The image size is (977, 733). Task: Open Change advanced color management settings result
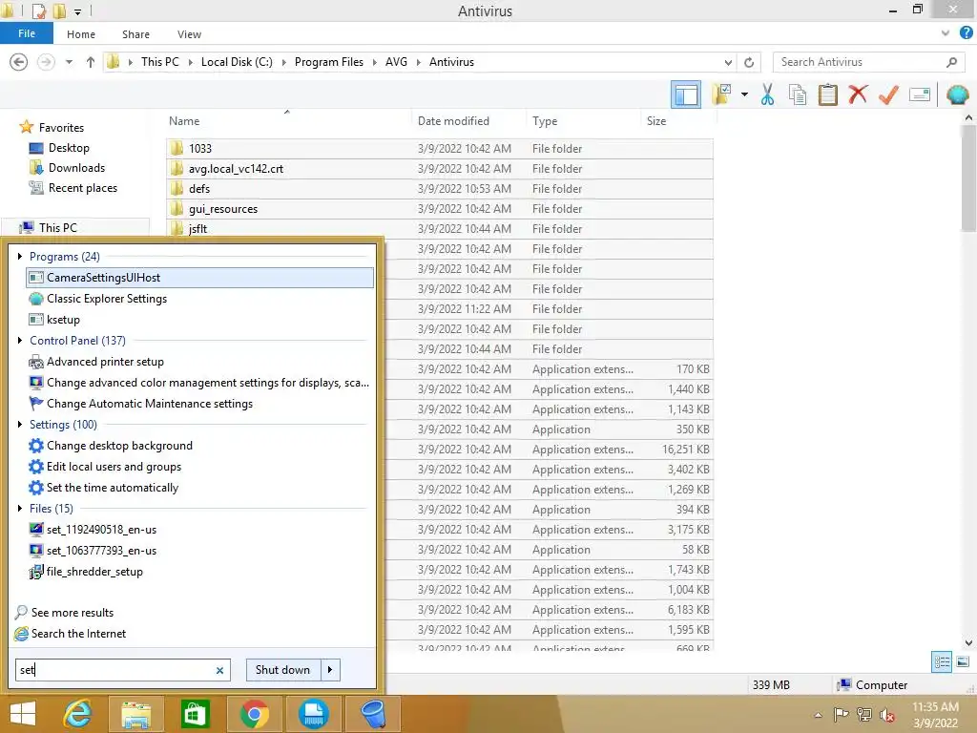[207, 382]
